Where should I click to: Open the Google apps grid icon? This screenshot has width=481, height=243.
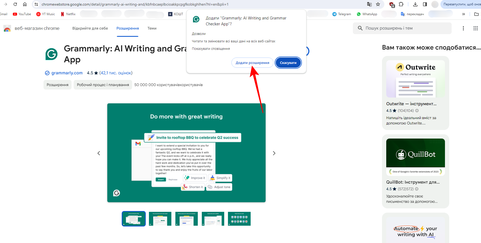475,28
